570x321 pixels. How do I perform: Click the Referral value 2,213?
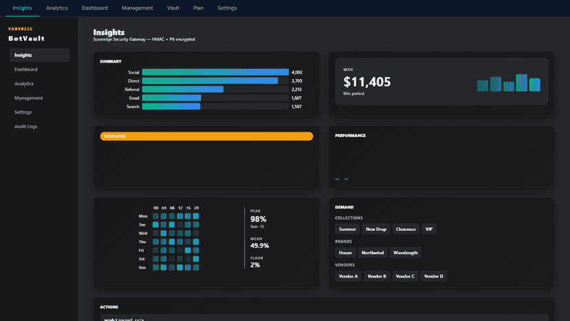pos(296,90)
